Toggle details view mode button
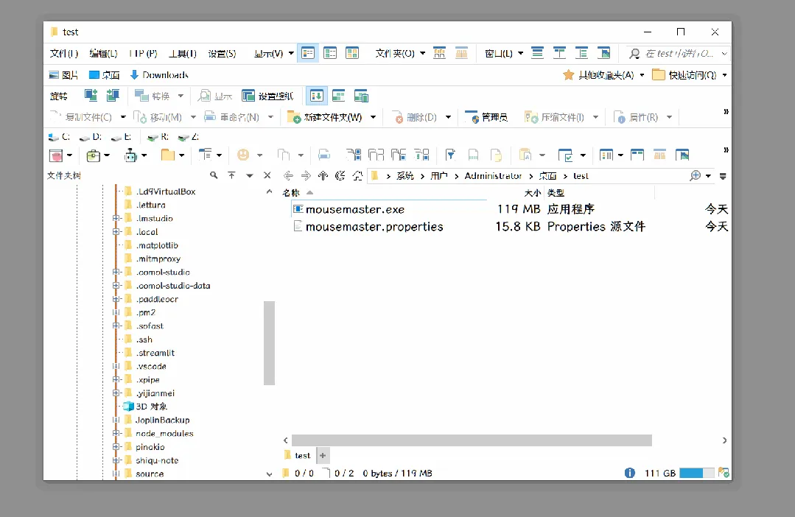The image size is (795, 517). [308, 53]
